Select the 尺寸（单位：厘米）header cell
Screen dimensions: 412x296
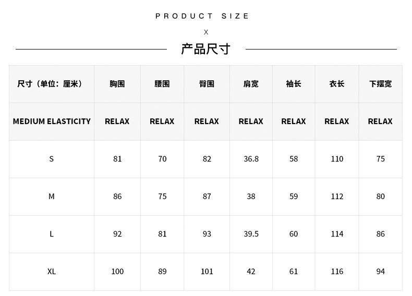click(x=52, y=84)
